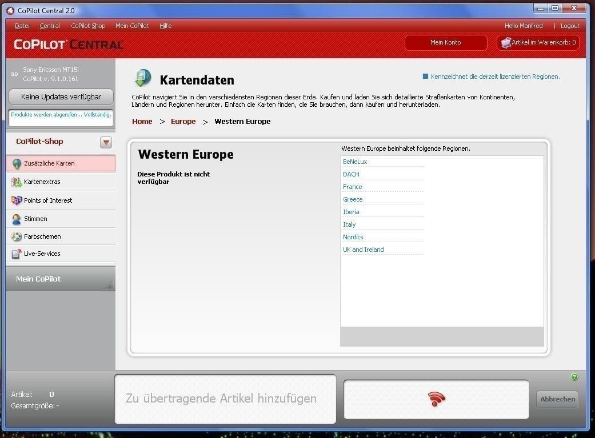Viewport: 595px width, 438px height.
Task: Open the Farbschemen category
Action: [61, 236]
